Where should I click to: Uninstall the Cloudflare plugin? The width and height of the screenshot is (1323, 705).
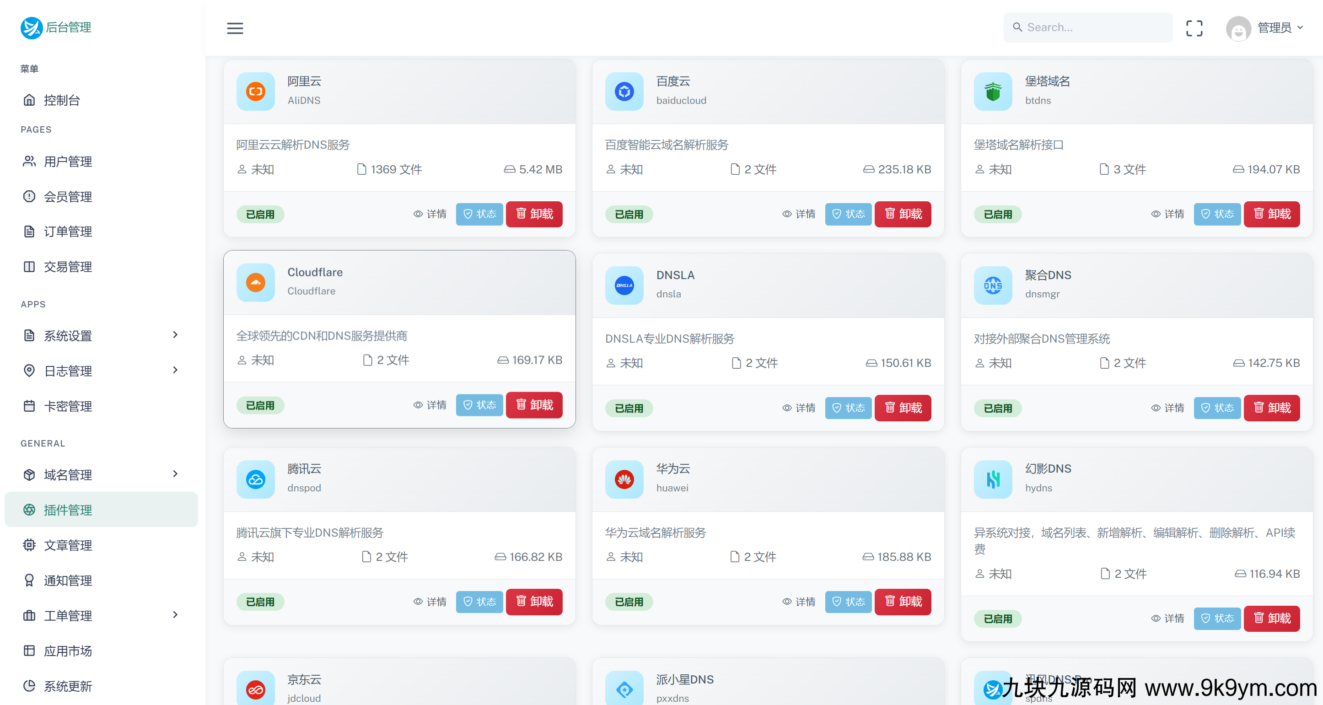pyautogui.click(x=533, y=405)
